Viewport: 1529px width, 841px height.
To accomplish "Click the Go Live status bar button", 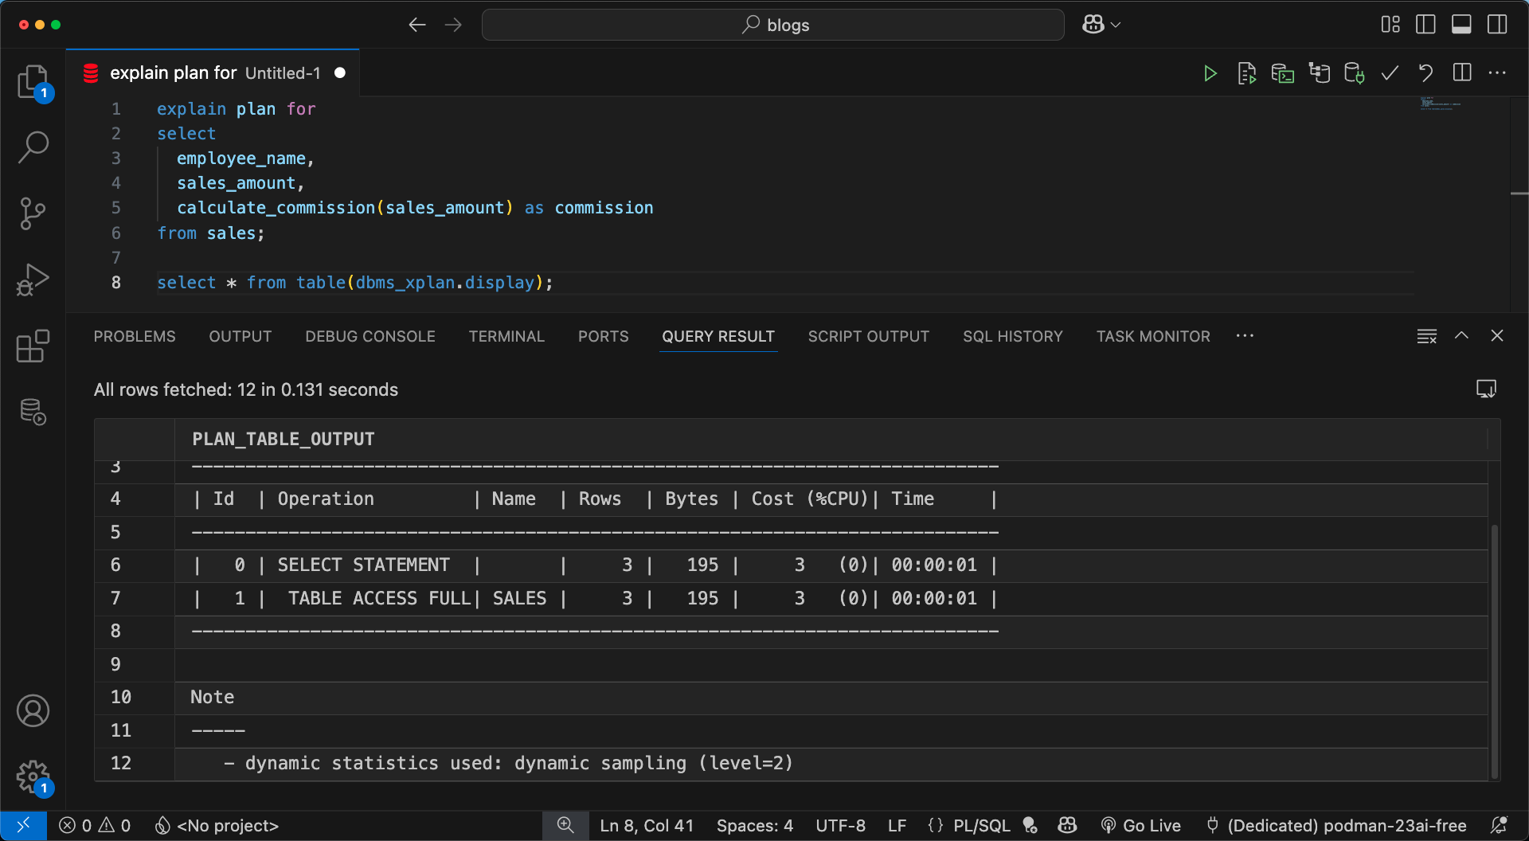I will (1140, 825).
